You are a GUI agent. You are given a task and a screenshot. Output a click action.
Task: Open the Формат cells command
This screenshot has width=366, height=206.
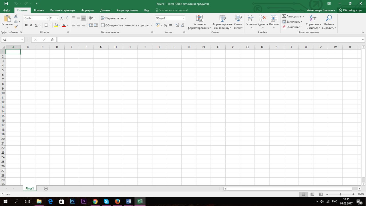[x=274, y=21]
